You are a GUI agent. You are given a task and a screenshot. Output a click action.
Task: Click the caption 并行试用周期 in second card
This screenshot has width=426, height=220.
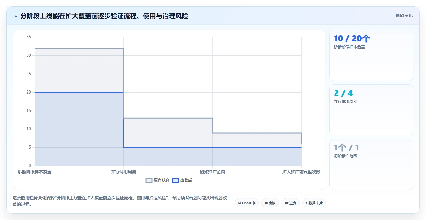346,102
